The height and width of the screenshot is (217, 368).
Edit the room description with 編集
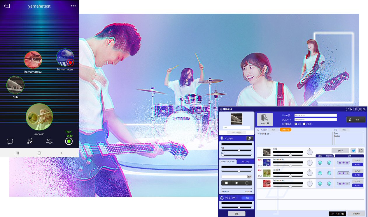(x=273, y=130)
